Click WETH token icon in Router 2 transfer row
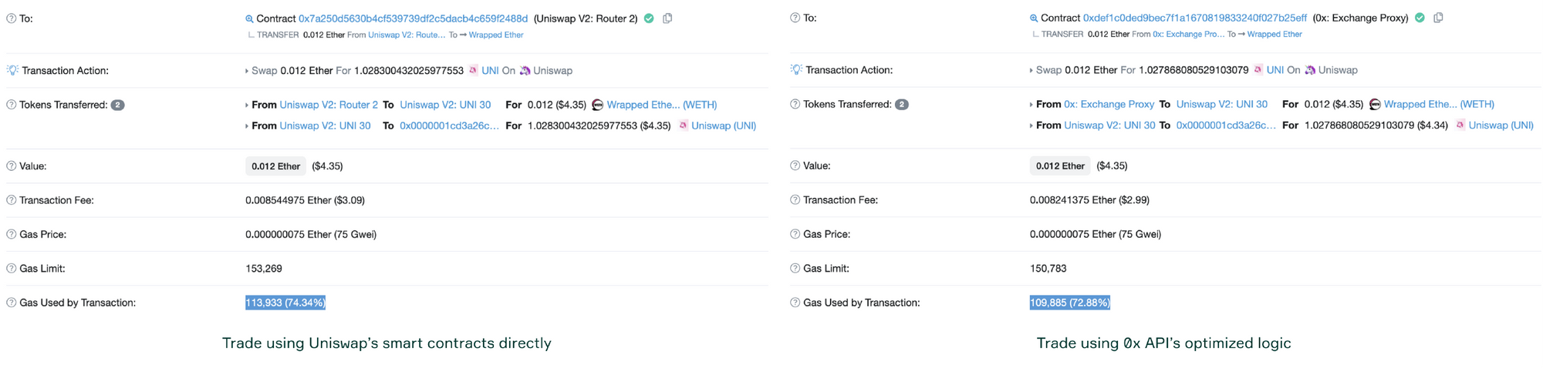 (597, 105)
